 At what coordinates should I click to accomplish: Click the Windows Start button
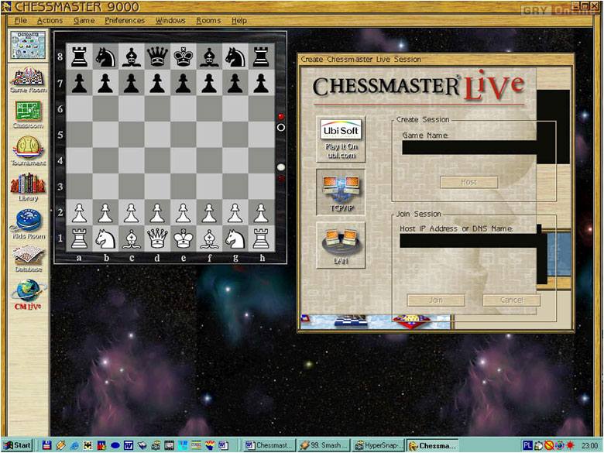[x=17, y=445]
